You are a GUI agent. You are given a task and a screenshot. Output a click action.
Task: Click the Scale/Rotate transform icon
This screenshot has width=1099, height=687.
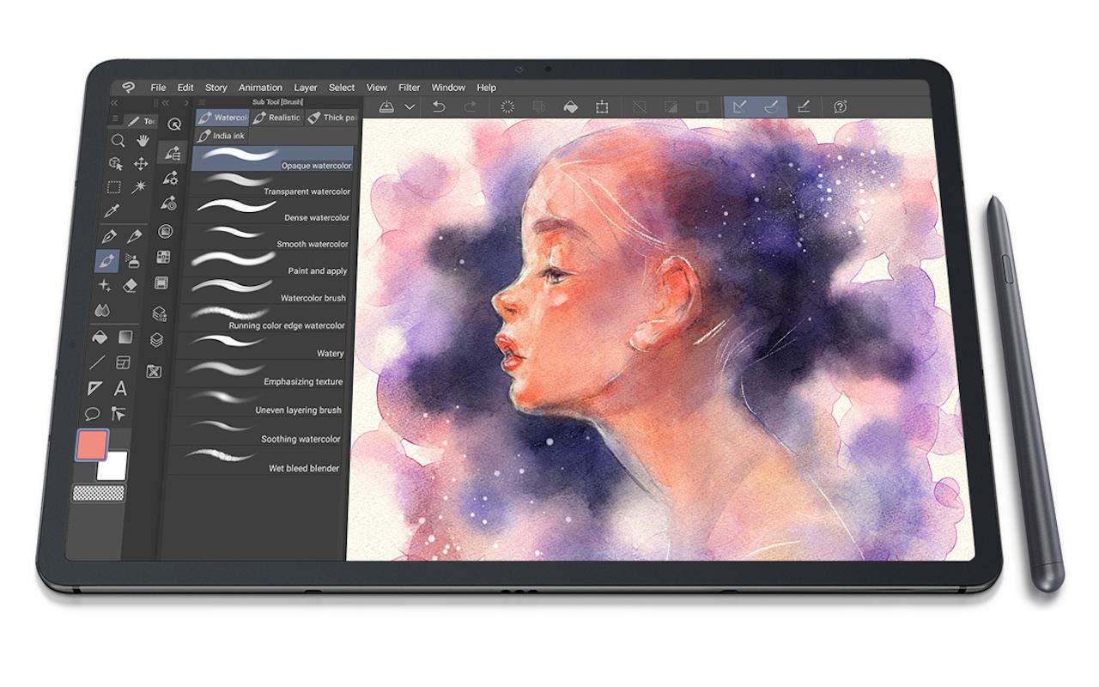[602, 106]
